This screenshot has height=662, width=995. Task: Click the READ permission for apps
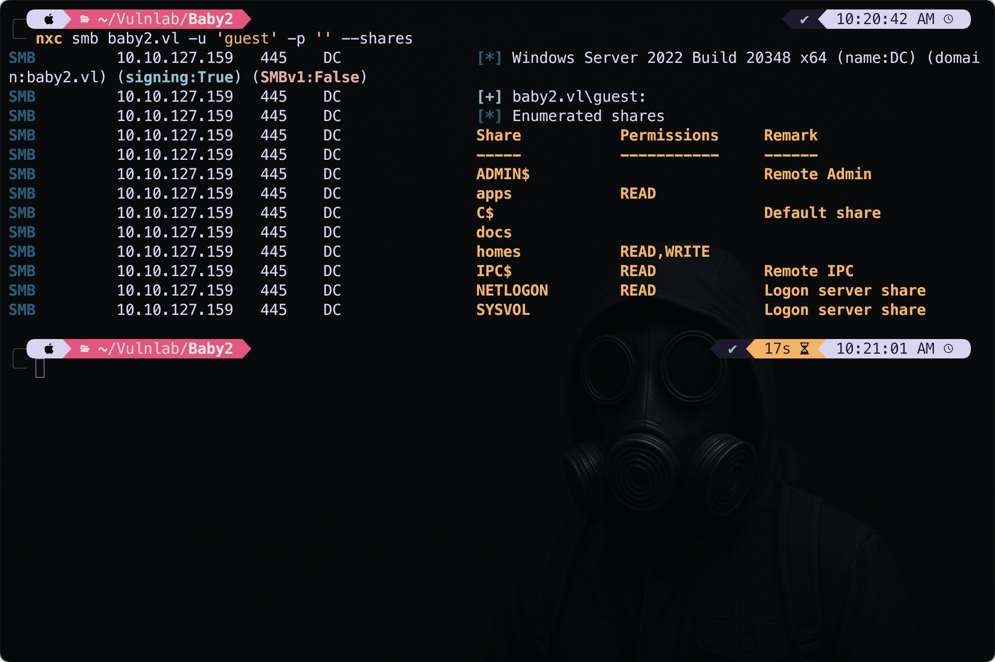[638, 193]
